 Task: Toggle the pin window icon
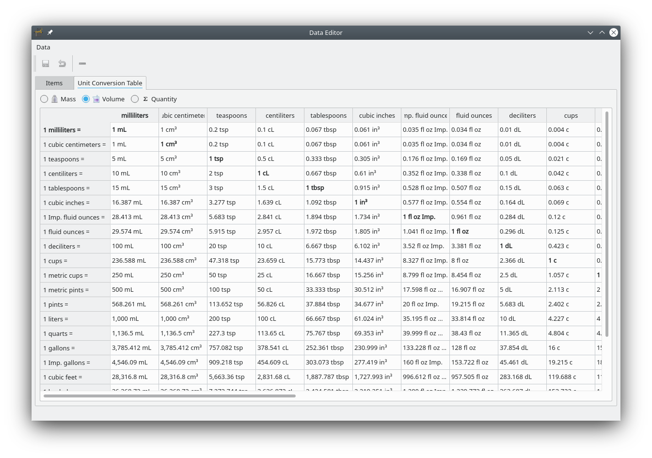[50, 32]
